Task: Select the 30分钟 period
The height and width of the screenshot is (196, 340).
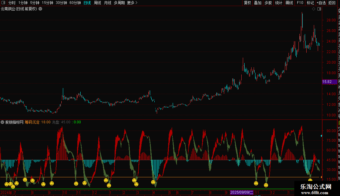Action: [61, 3]
